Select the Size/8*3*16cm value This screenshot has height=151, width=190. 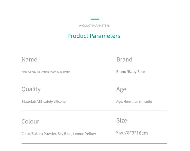pos(132,133)
